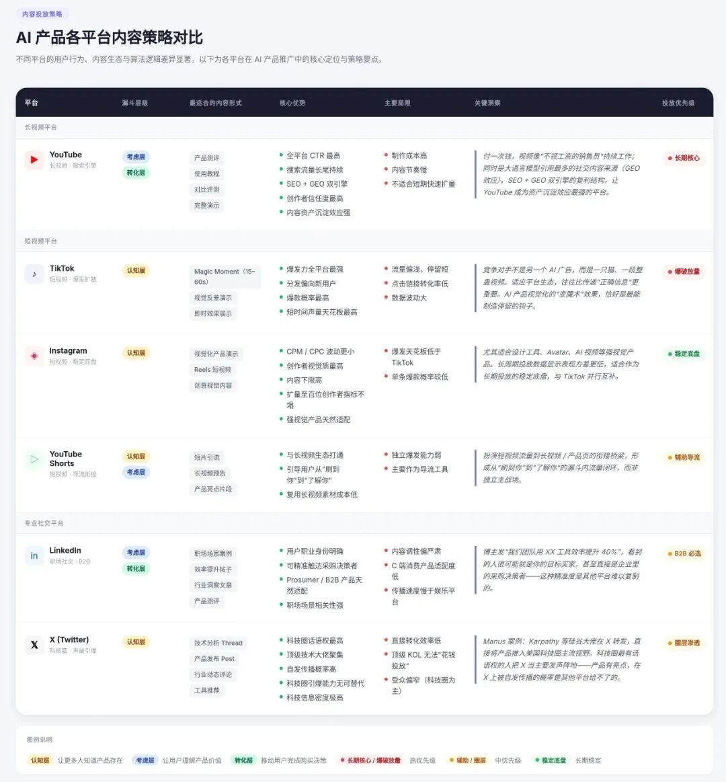Viewport: 726px width, 782px height.
Task: Click the YouTube red play icon
Action: (34, 159)
